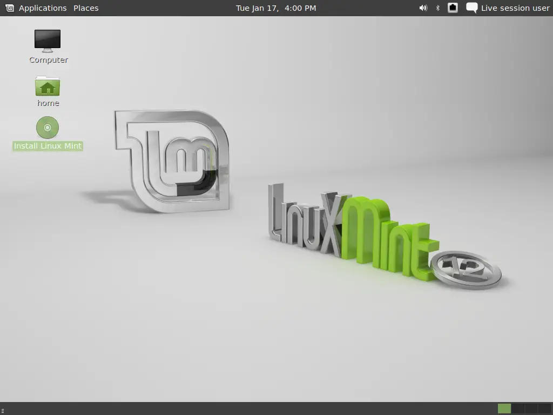This screenshot has width=553, height=415.
Task: Switch to the green active workspace
Action: pyautogui.click(x=504, y=409)
